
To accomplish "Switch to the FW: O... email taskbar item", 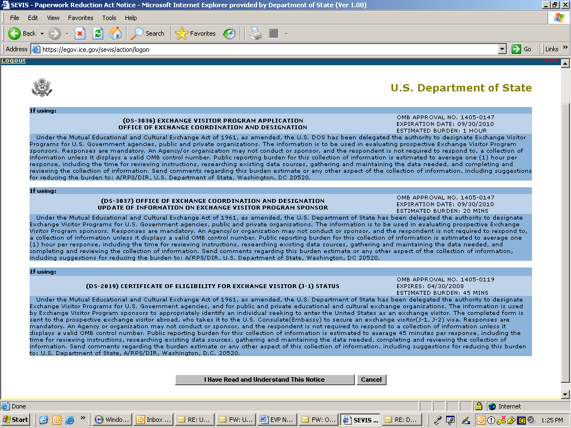I will [x=318, y=420].
